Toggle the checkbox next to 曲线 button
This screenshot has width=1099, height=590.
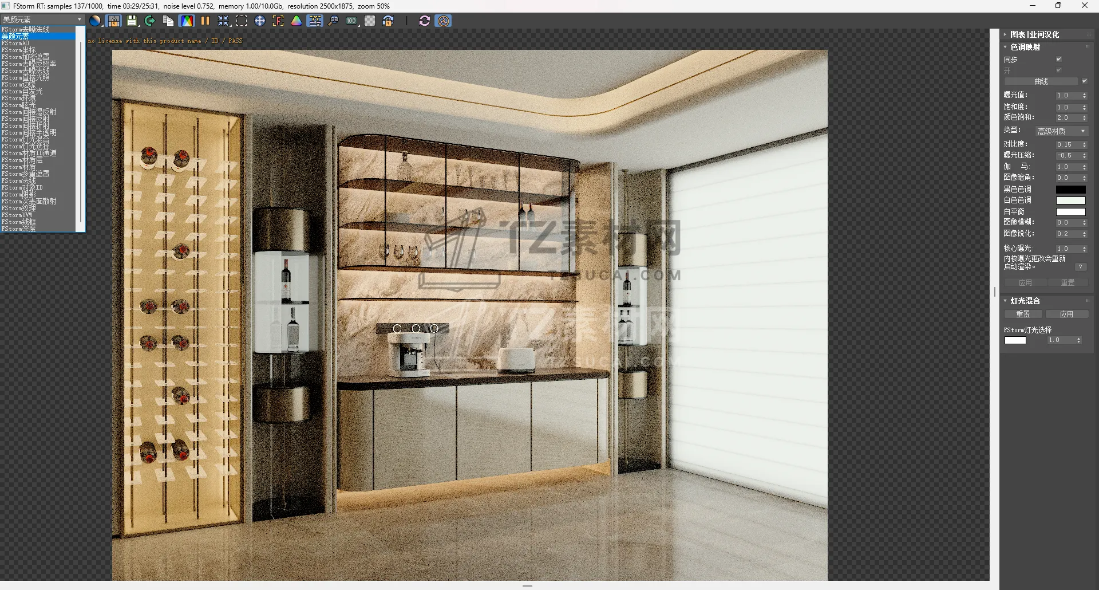tap(1085, 81)
